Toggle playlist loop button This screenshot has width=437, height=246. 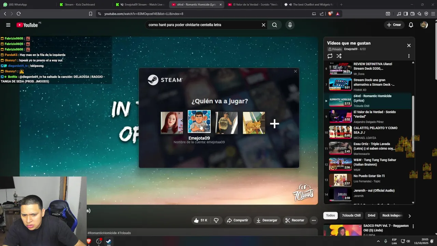pos(330,56)
